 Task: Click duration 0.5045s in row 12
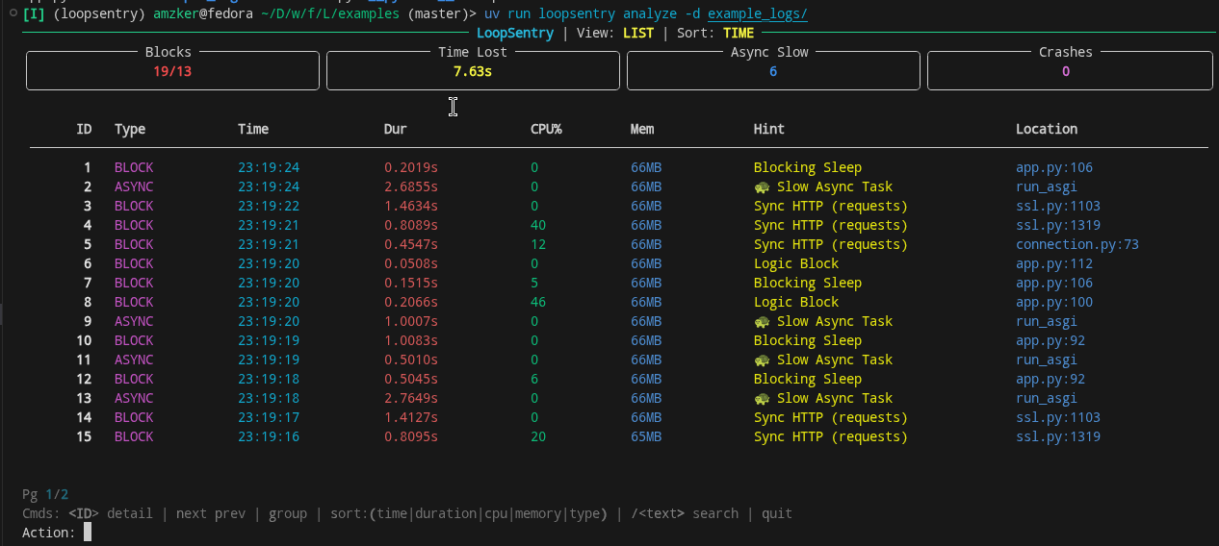411,379
